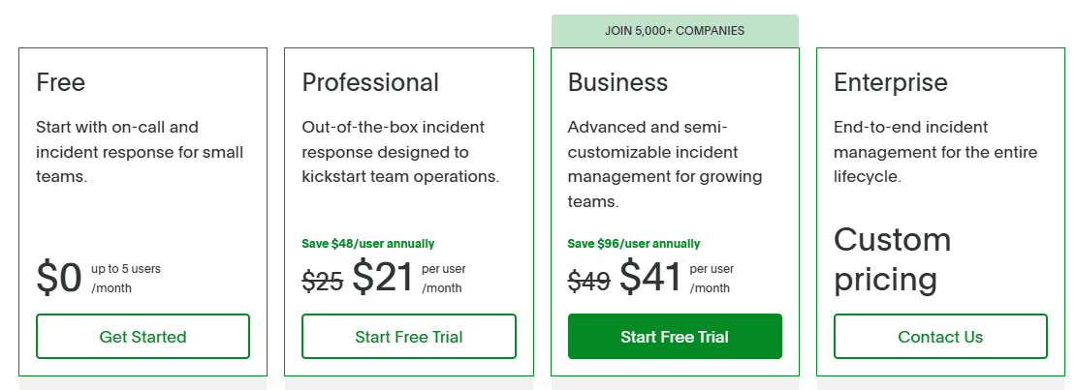
Task: Click the Save $48/user annually label
Action: tap(368, 244)
